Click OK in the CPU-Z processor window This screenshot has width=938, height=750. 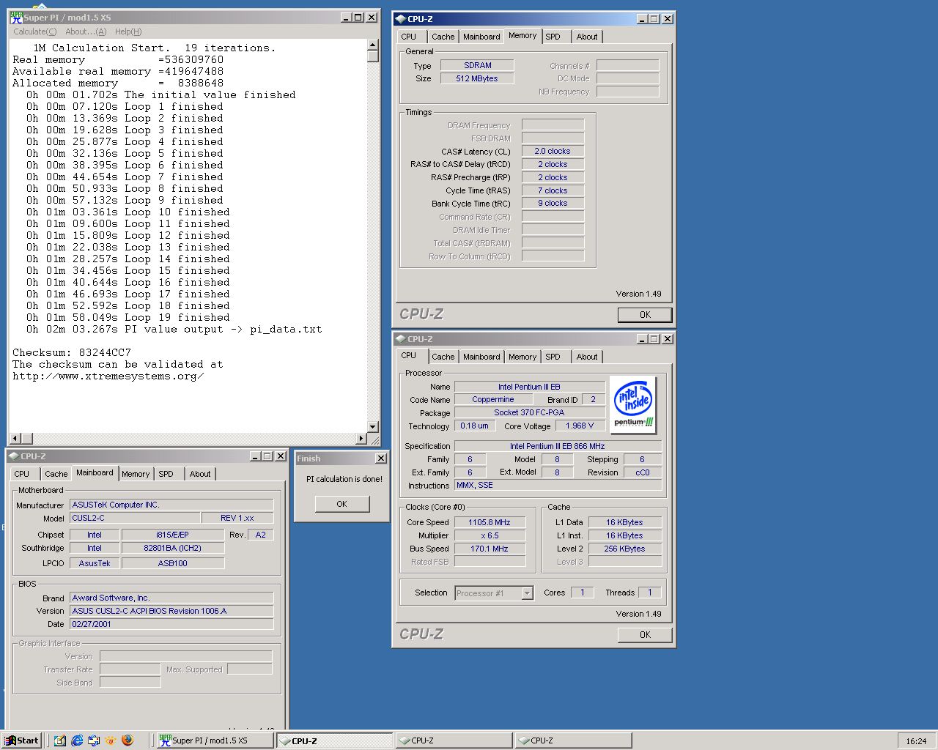coord(645,635)
